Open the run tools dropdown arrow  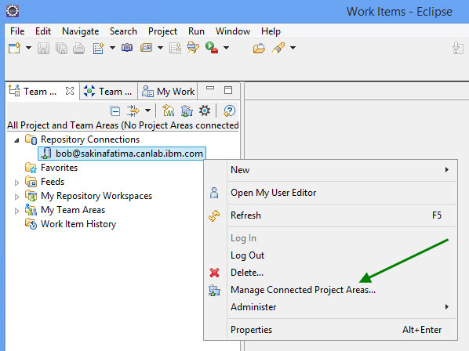coord(227,48)
